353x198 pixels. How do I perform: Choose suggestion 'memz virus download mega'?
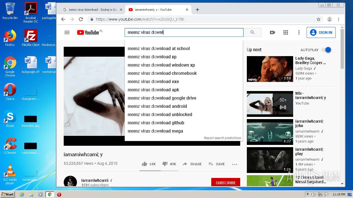tap(184, 131)
